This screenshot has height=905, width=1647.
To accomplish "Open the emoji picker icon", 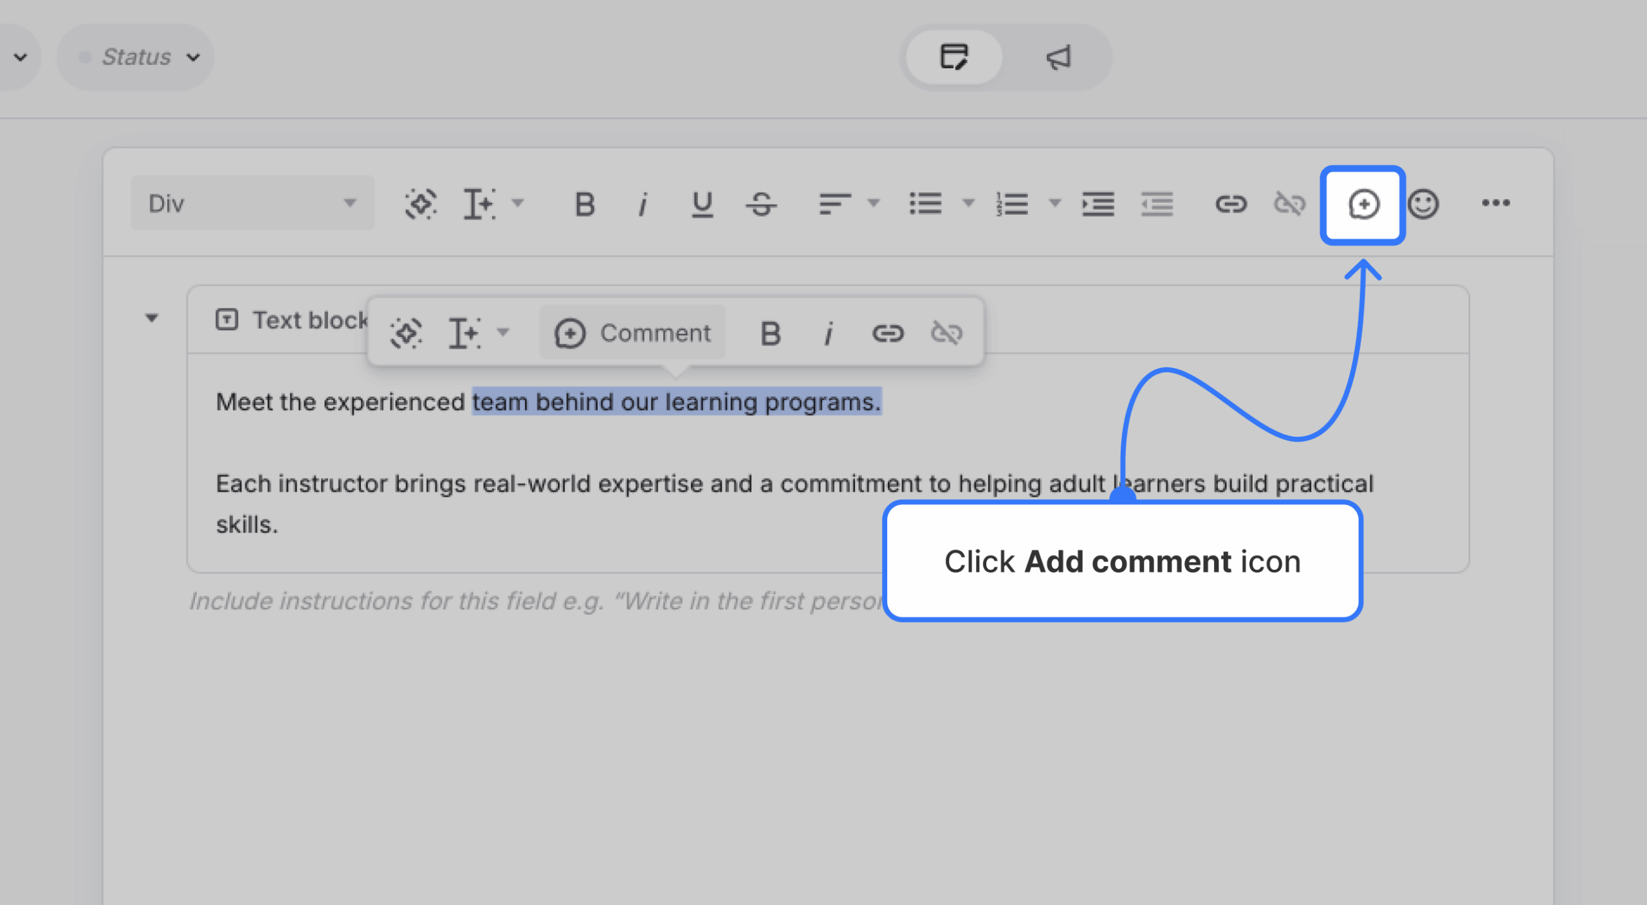I will coord(1424,205).
